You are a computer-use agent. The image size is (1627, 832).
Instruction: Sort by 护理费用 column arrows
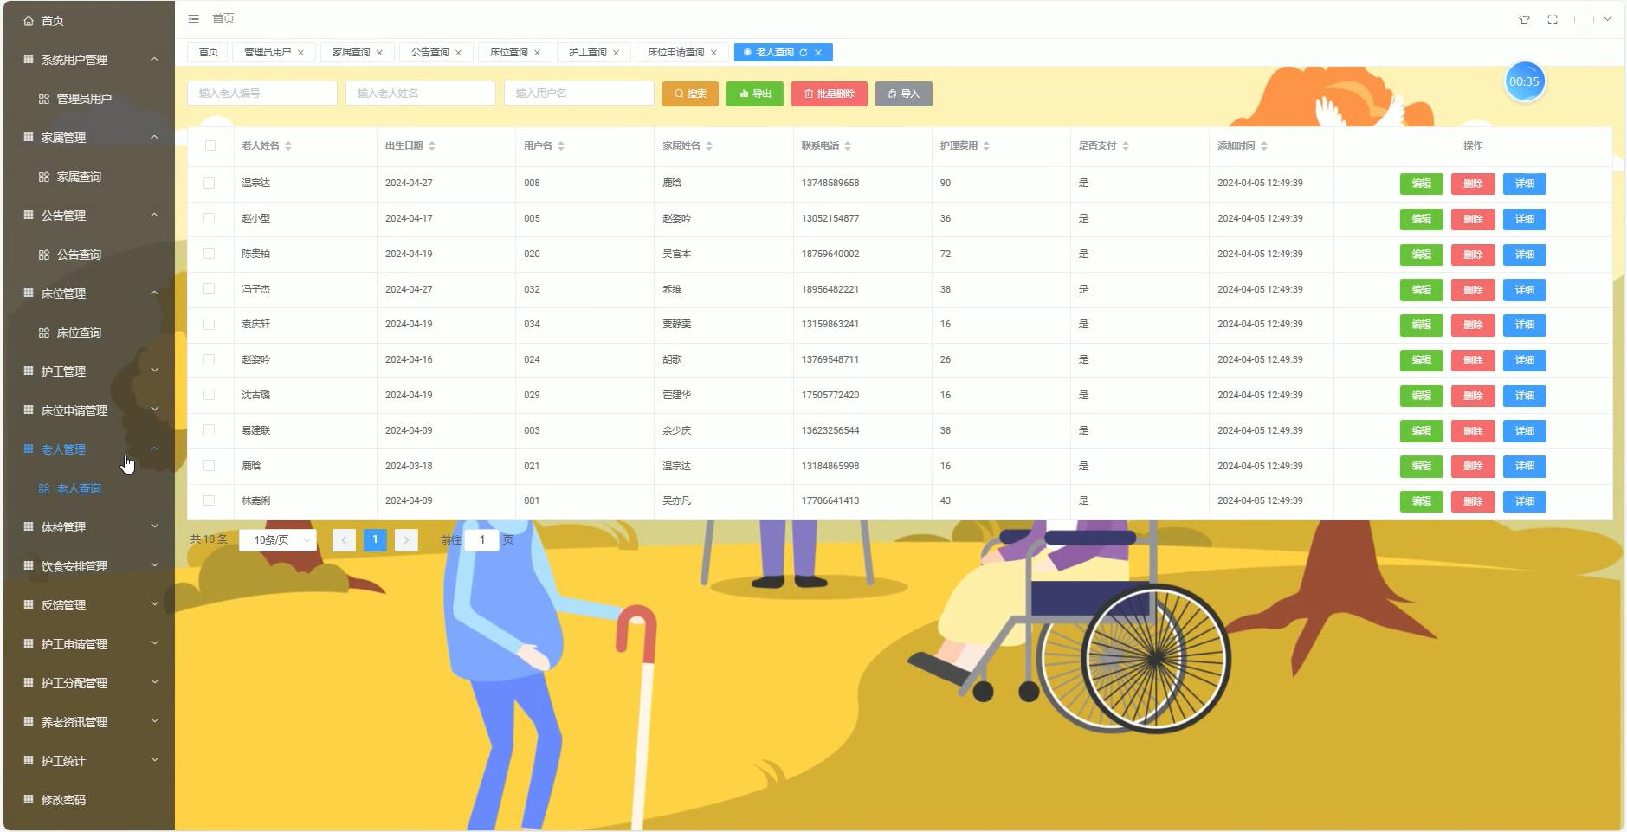[x=986, y=146]
